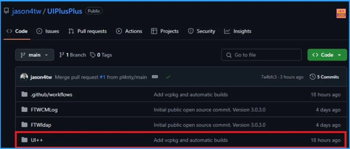Expand commit message ellipsis button
The image size is (350, 149).
point(155,77)
